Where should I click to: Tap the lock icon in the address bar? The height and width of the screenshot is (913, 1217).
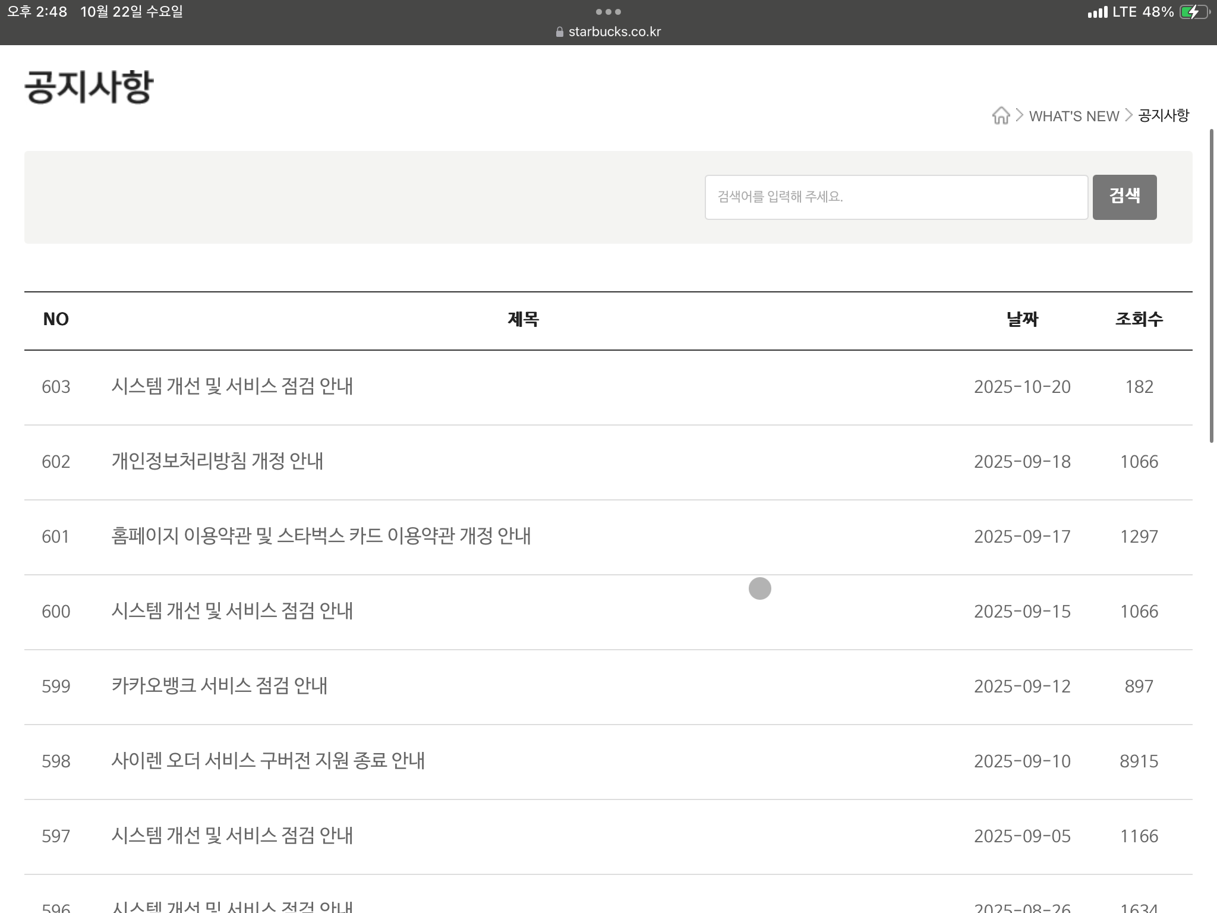559,32
